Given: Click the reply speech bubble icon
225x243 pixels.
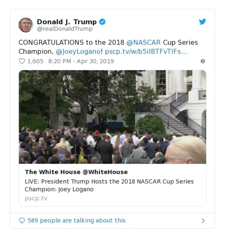Looking at the screenshot, I should [x=22, y=220].
